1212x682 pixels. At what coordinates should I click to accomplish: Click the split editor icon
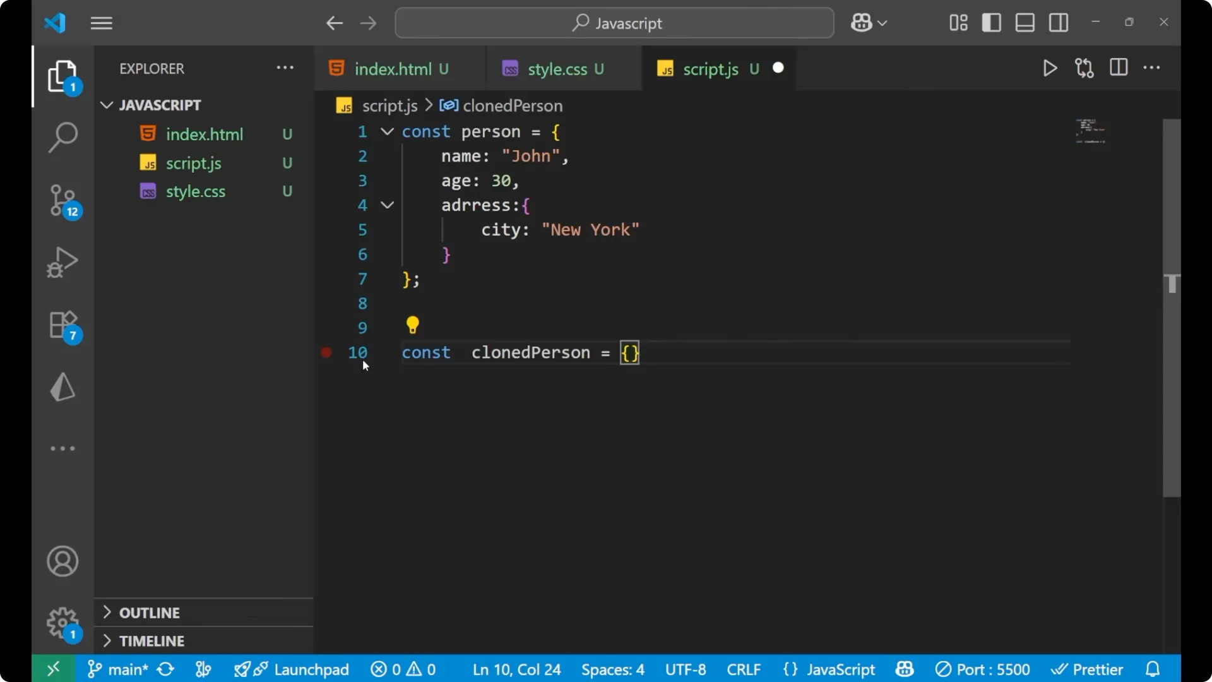1119,68
